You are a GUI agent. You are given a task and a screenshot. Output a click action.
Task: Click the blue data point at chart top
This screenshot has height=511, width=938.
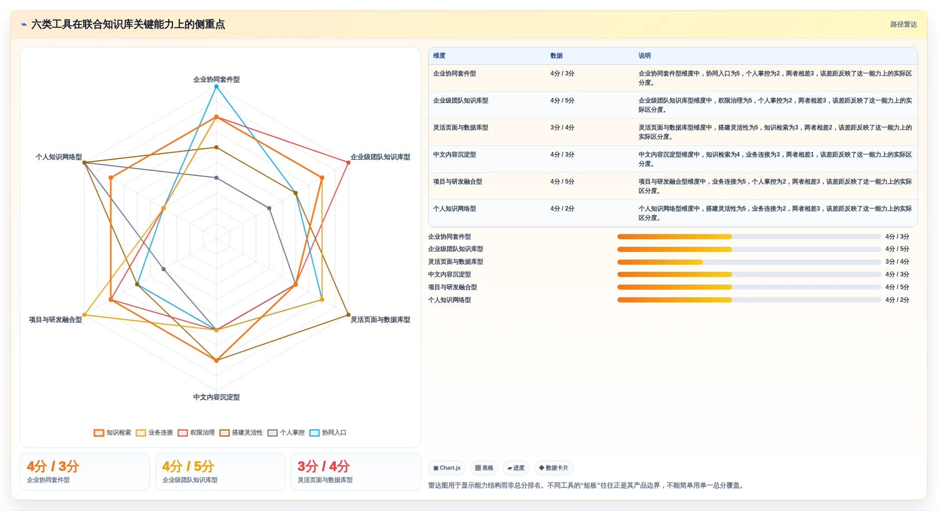coord(216,87)
